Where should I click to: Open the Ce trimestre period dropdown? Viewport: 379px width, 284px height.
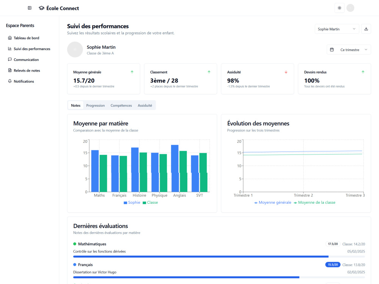coord(349,50)
